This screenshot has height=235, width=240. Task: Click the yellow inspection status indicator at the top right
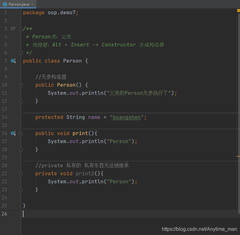(x=238, y=11)
